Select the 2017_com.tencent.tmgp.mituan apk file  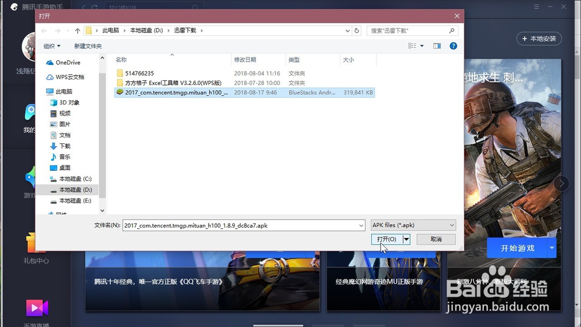pyautogui.click(x=245, y=92)
